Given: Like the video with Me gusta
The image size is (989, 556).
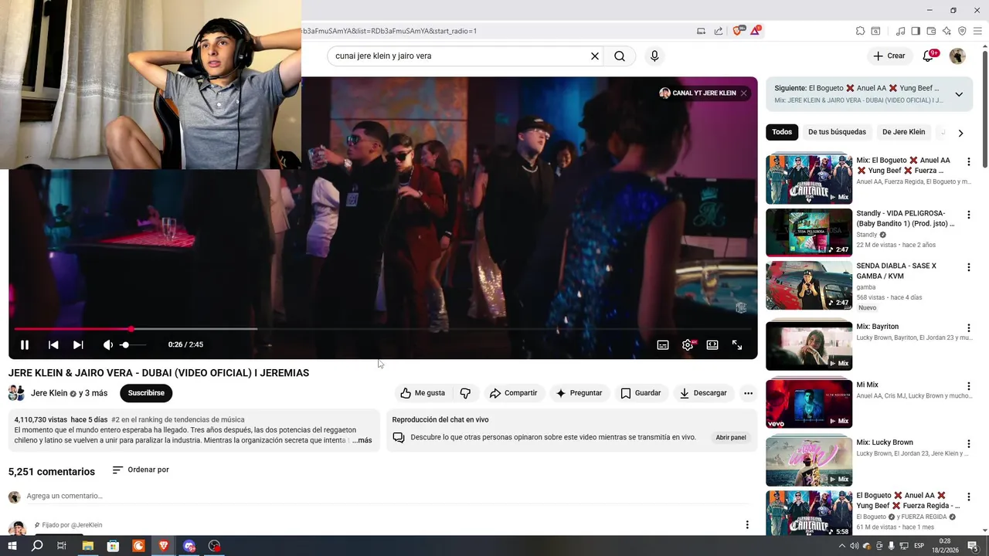Looking at the screenshot, I should [423, 393].
